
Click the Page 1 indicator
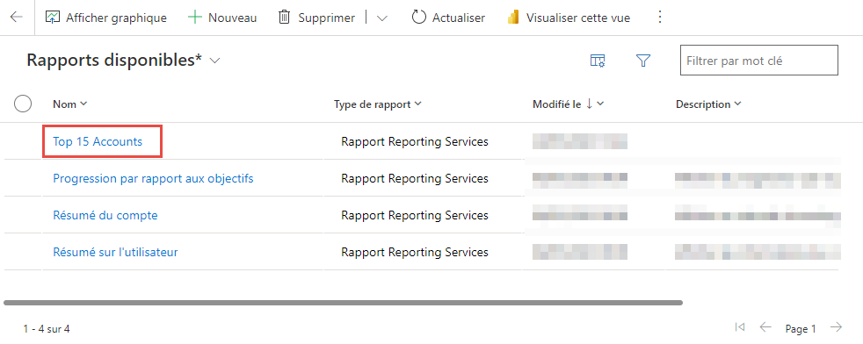click(x=801, y=329)
